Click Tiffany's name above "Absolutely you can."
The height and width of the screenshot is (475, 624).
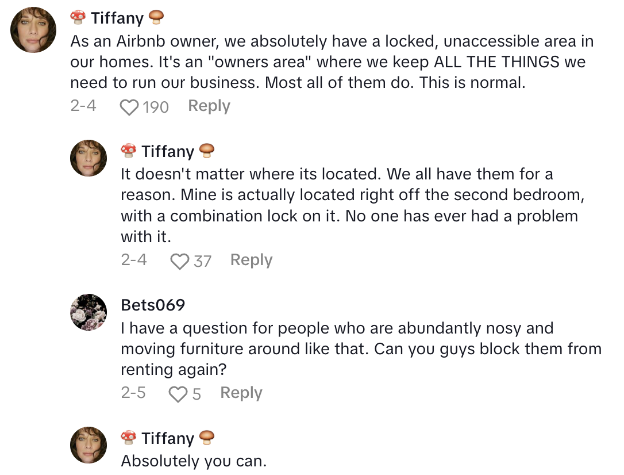coord(168,438)
